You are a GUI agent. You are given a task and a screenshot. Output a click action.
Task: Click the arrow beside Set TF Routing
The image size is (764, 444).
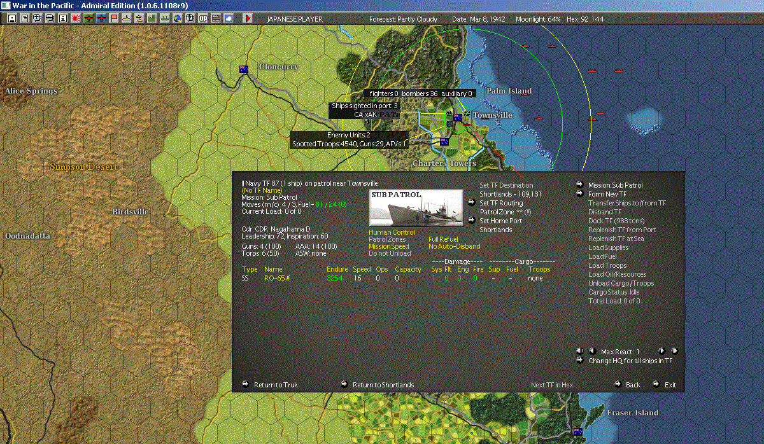472,202
